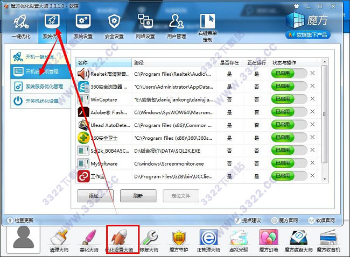Disable Sql2k_B0B4A5C startup switch
This screenshot has height=257, width=350.
[x=289, y=150]
